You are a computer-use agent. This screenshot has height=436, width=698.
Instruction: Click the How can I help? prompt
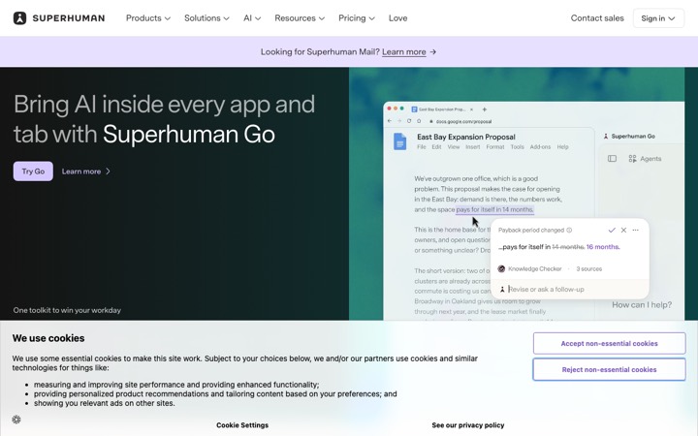pos(642,305)
